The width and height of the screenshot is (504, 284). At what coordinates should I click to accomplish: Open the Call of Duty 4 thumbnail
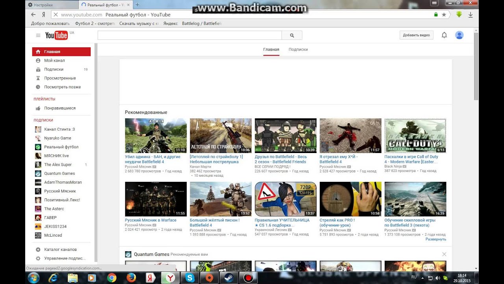coord(415,136)
